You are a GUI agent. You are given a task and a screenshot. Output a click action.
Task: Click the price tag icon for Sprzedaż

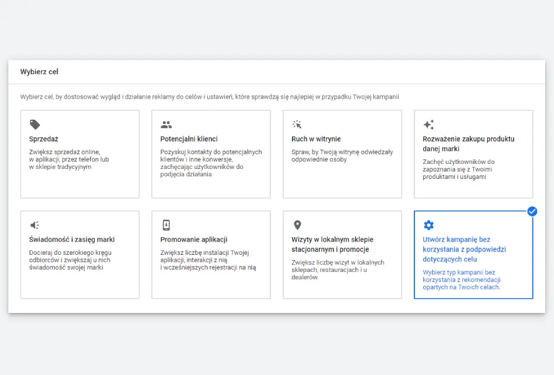coord(35,125)
